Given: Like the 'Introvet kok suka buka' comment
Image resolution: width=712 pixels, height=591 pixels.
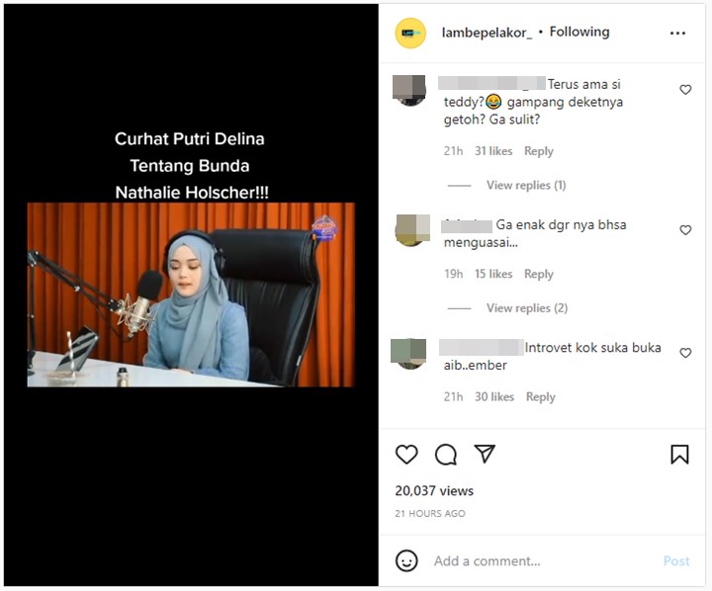Looking at the screenshot, I should [x=685, y=353].
